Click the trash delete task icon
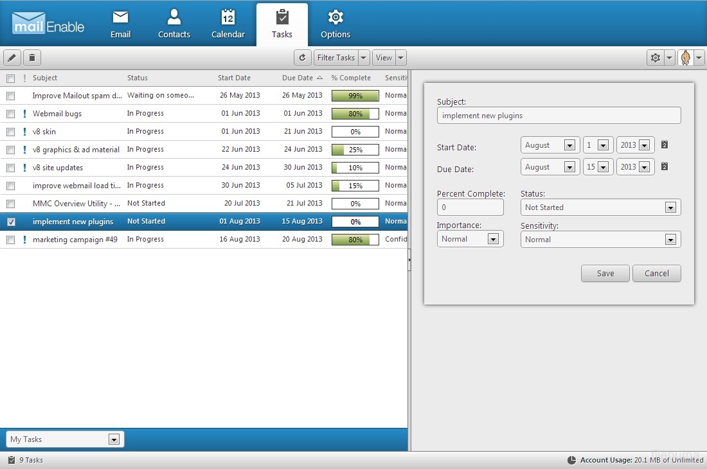The image size is (707, 469). pyautogui.click(x=32, y=58)
